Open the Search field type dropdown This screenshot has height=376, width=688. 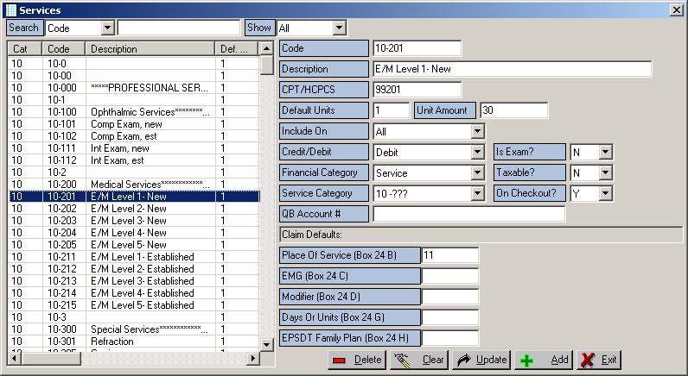(107, 28)
